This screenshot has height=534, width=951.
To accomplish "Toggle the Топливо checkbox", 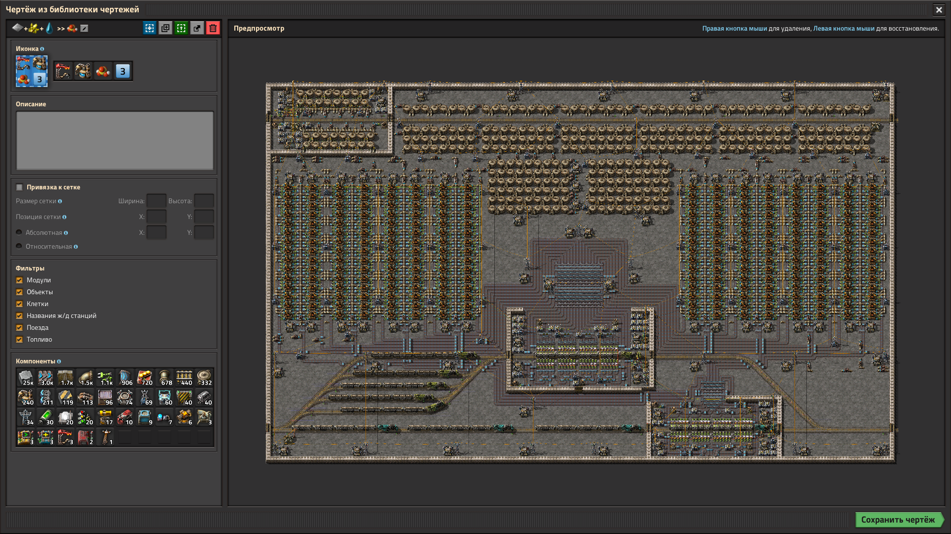I will click(x=19, y=340).
